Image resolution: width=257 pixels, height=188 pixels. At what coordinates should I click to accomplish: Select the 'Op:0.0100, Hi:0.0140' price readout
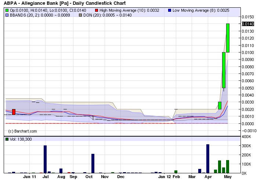pos(29,11)
